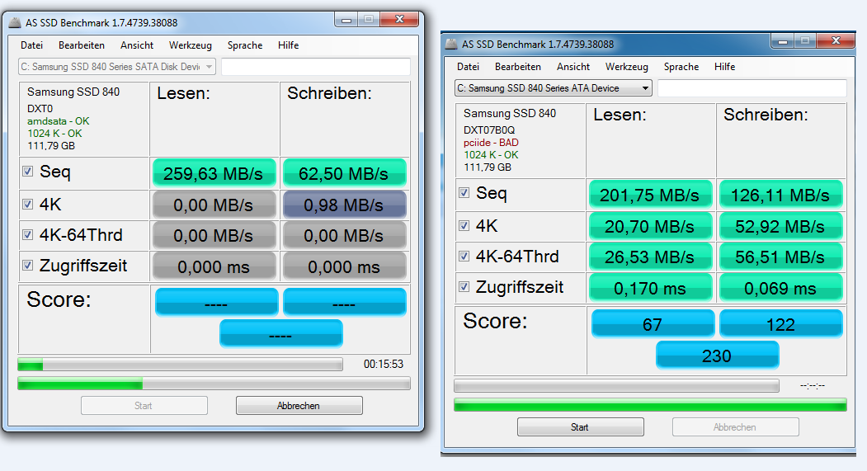Click the 0,98 MB/s 4K write result
Viewport: 867px width, 471px height.
pyautogui.click(x=345, y=205)
